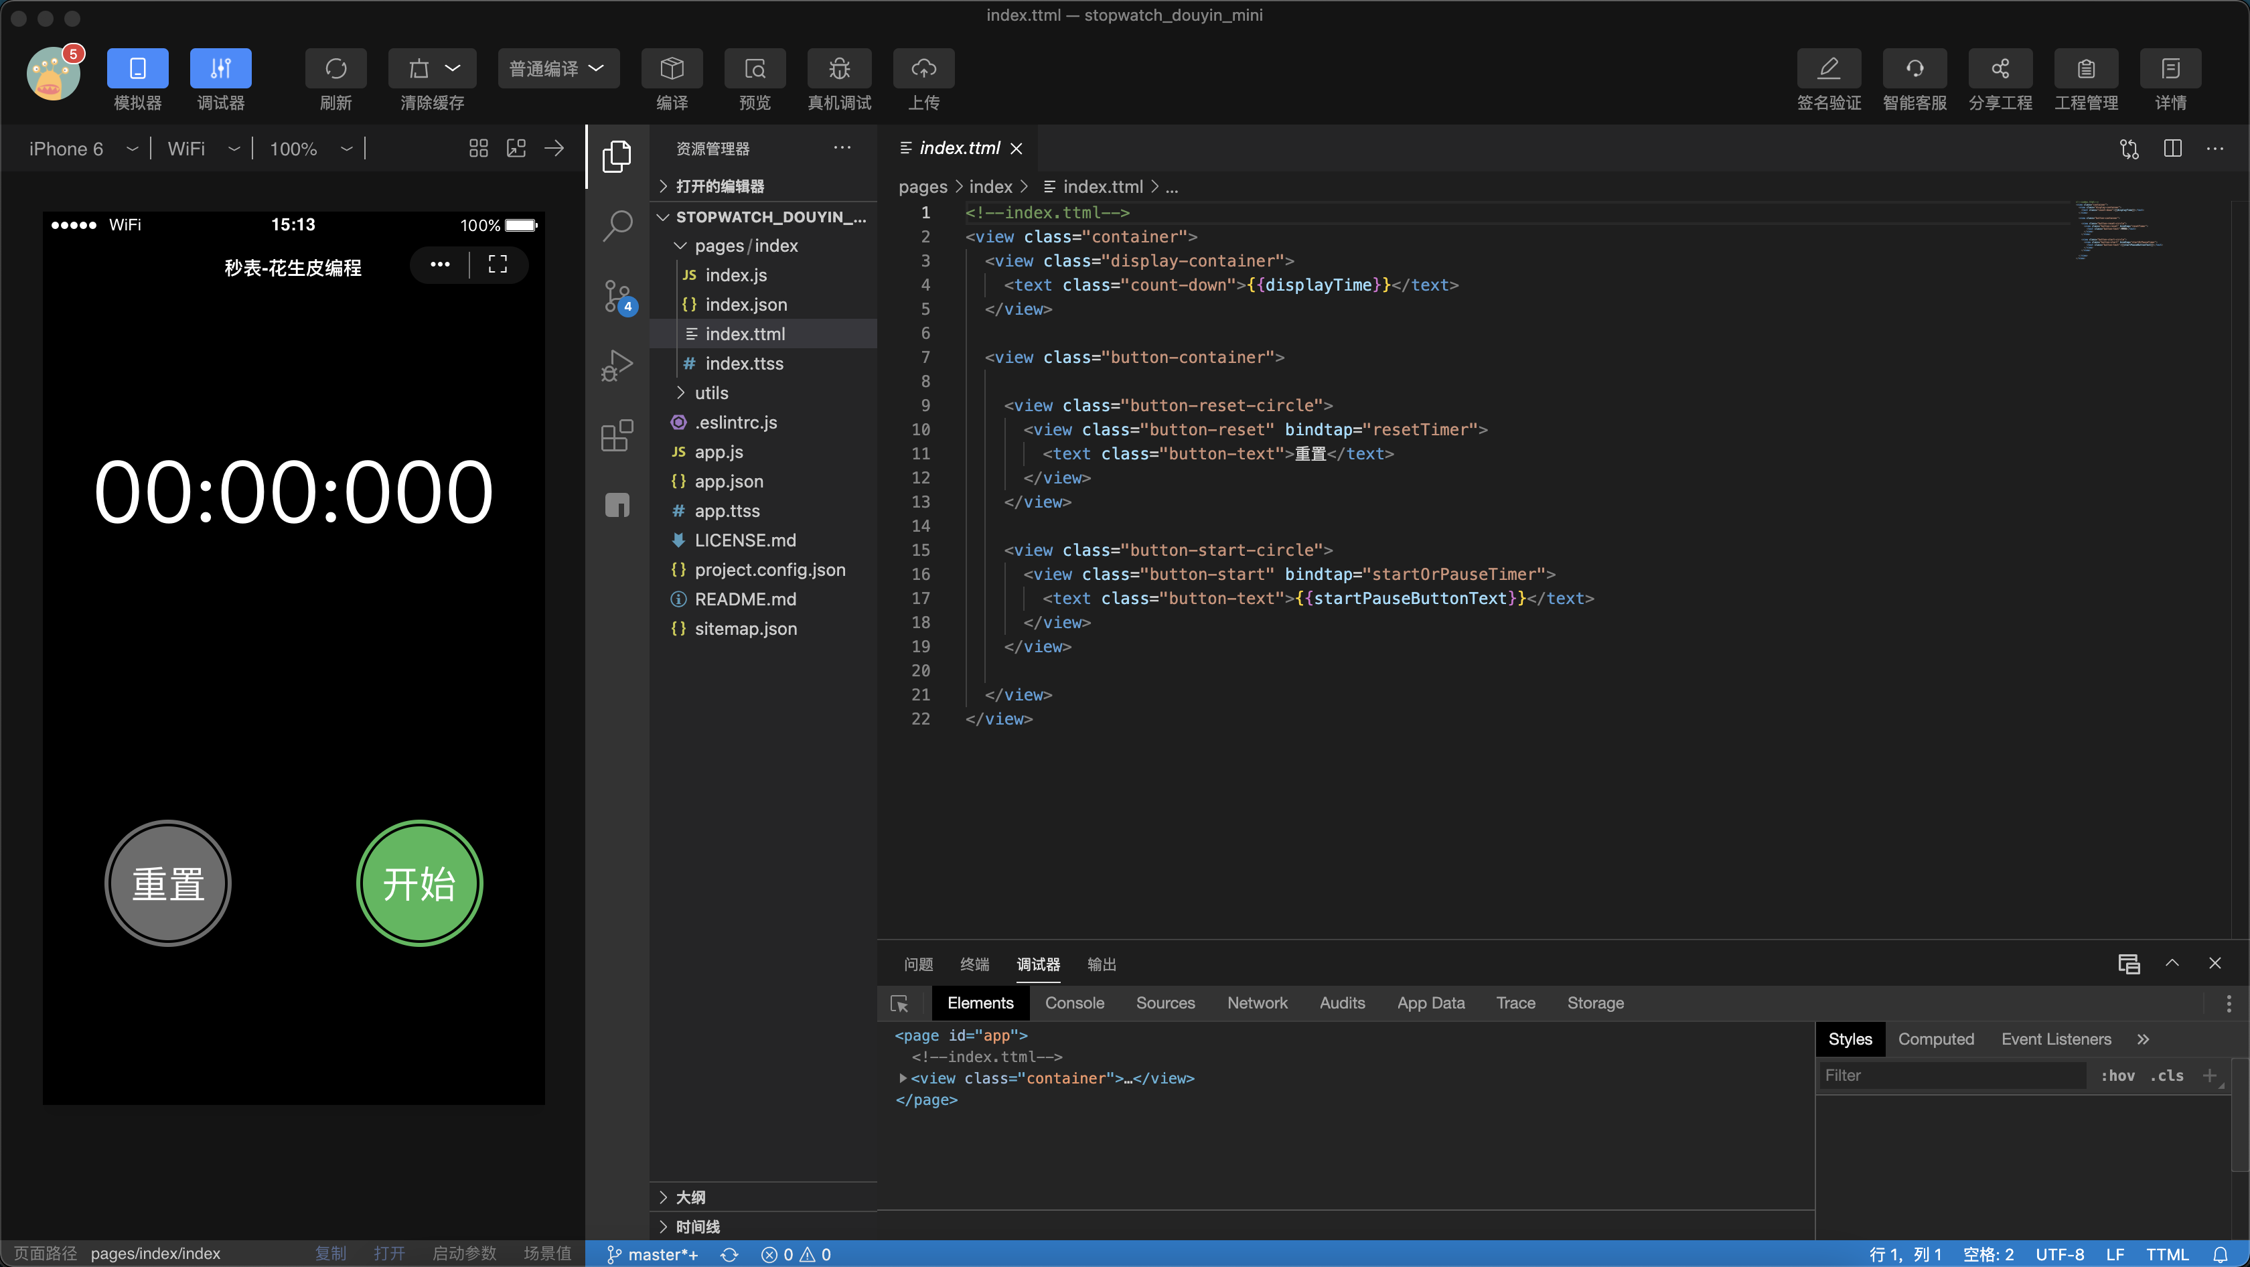The height and width of the screenshot is (1267, 2250).
Task: Toggle the .cls class editor
Action: coord(2167,1075)
